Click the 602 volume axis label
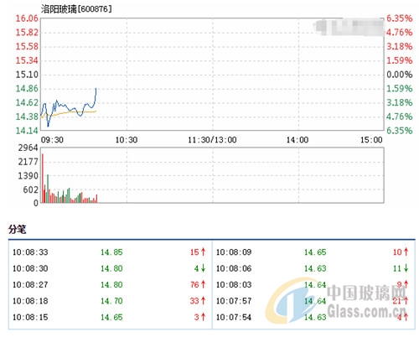Image resolution: width=419 pixels, height=337 pixels. coord(30,189)
